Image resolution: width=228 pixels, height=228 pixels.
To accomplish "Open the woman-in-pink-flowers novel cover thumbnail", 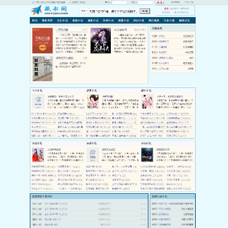I will 93,101.
